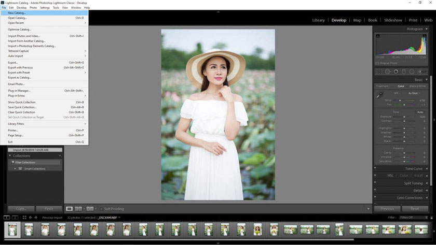436x245 pixels.
Task: Click the Copy settings button
Action: (21, 209)
